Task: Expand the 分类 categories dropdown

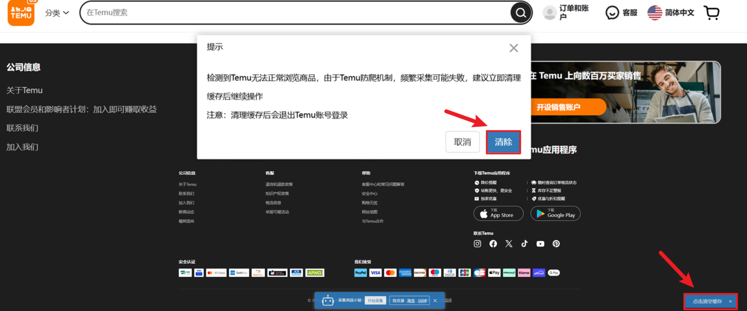Action: (57, 13)
